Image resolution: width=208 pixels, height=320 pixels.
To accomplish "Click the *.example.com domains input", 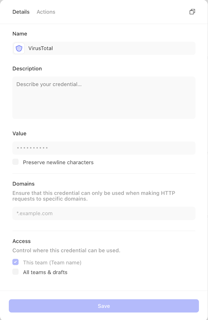I will [x=104, y=213].
